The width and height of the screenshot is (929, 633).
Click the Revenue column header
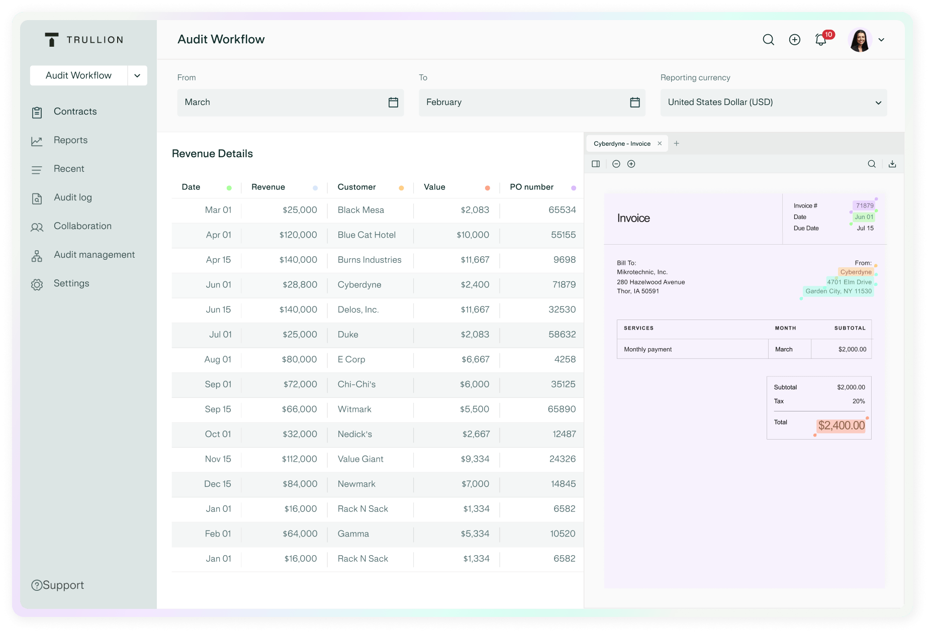click(x=268, y=187)
